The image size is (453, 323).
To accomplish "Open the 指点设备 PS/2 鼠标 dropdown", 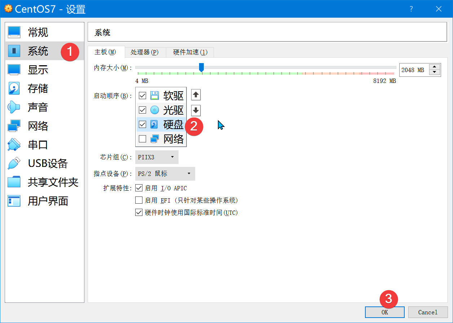I will 165,174.
